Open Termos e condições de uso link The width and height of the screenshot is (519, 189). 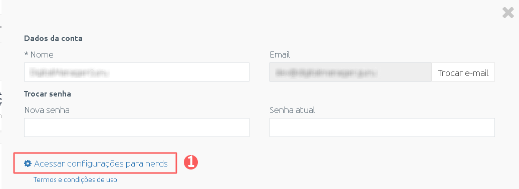[75, 180]
